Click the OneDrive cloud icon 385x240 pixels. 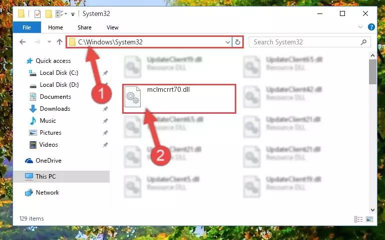29,161
